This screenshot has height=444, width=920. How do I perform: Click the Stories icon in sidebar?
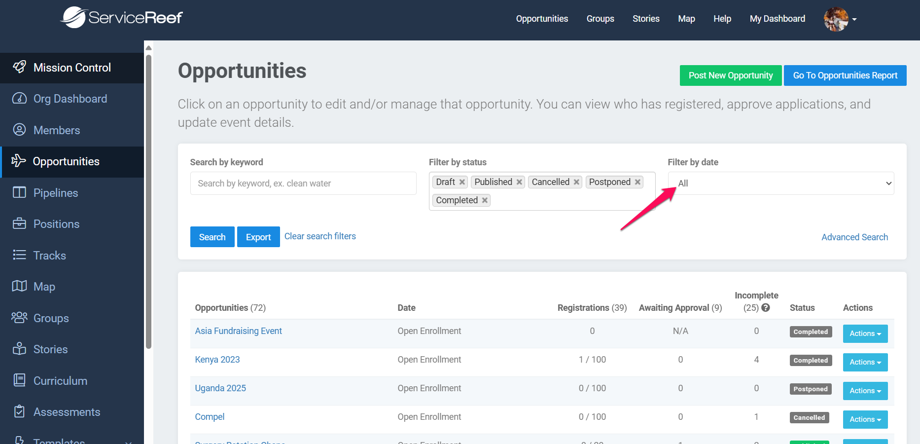click(x=19, y=349)
